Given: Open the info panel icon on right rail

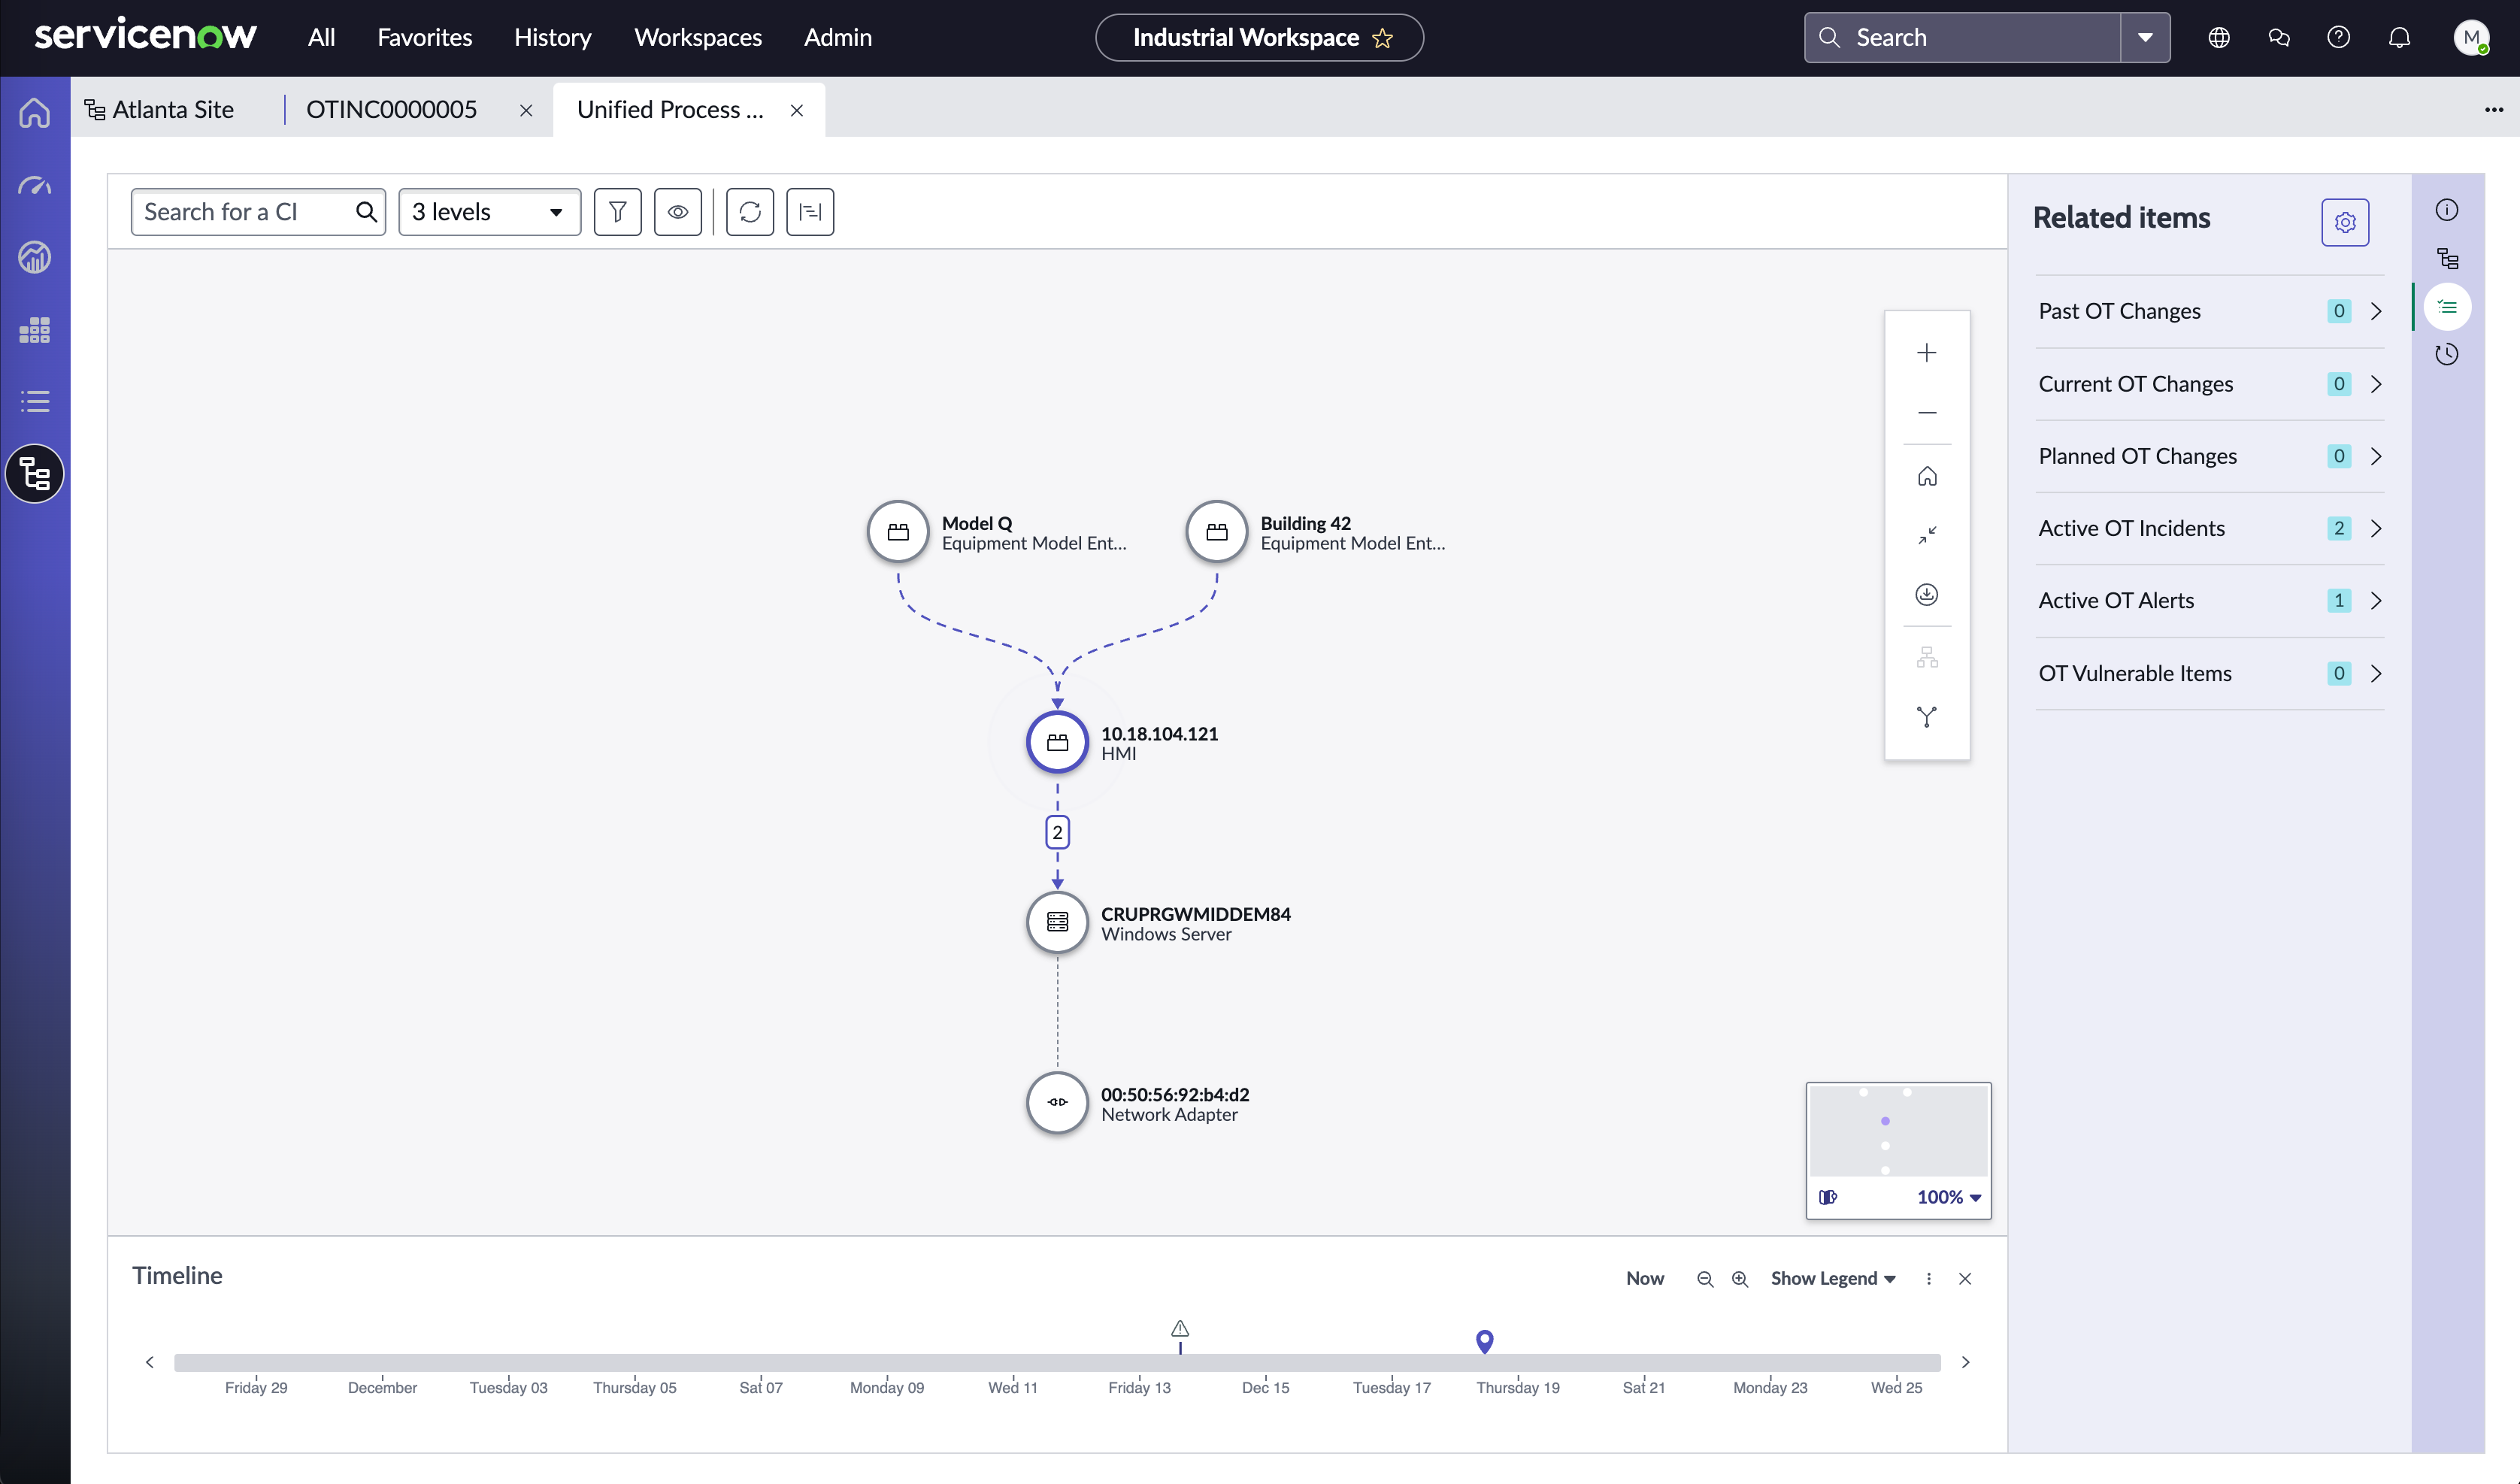Looking at the screenshot, I should tap(2446, 210).
